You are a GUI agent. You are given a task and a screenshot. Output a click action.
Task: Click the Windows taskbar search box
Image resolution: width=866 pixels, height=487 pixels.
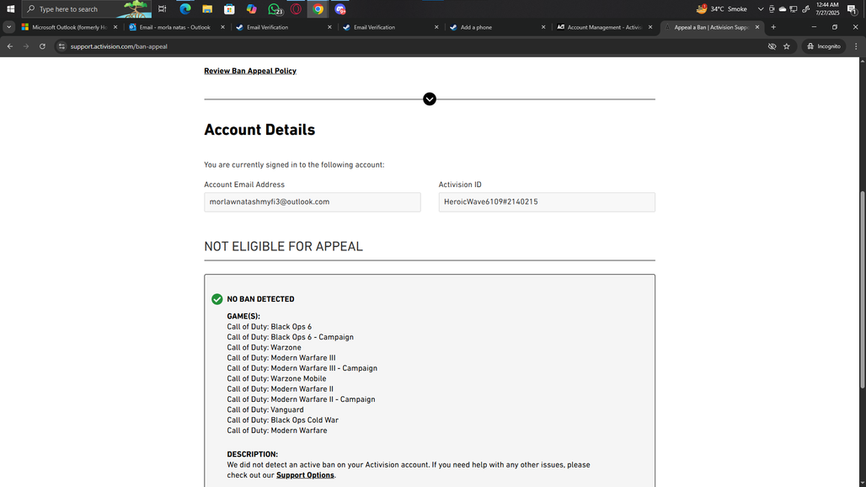(87, 8)
